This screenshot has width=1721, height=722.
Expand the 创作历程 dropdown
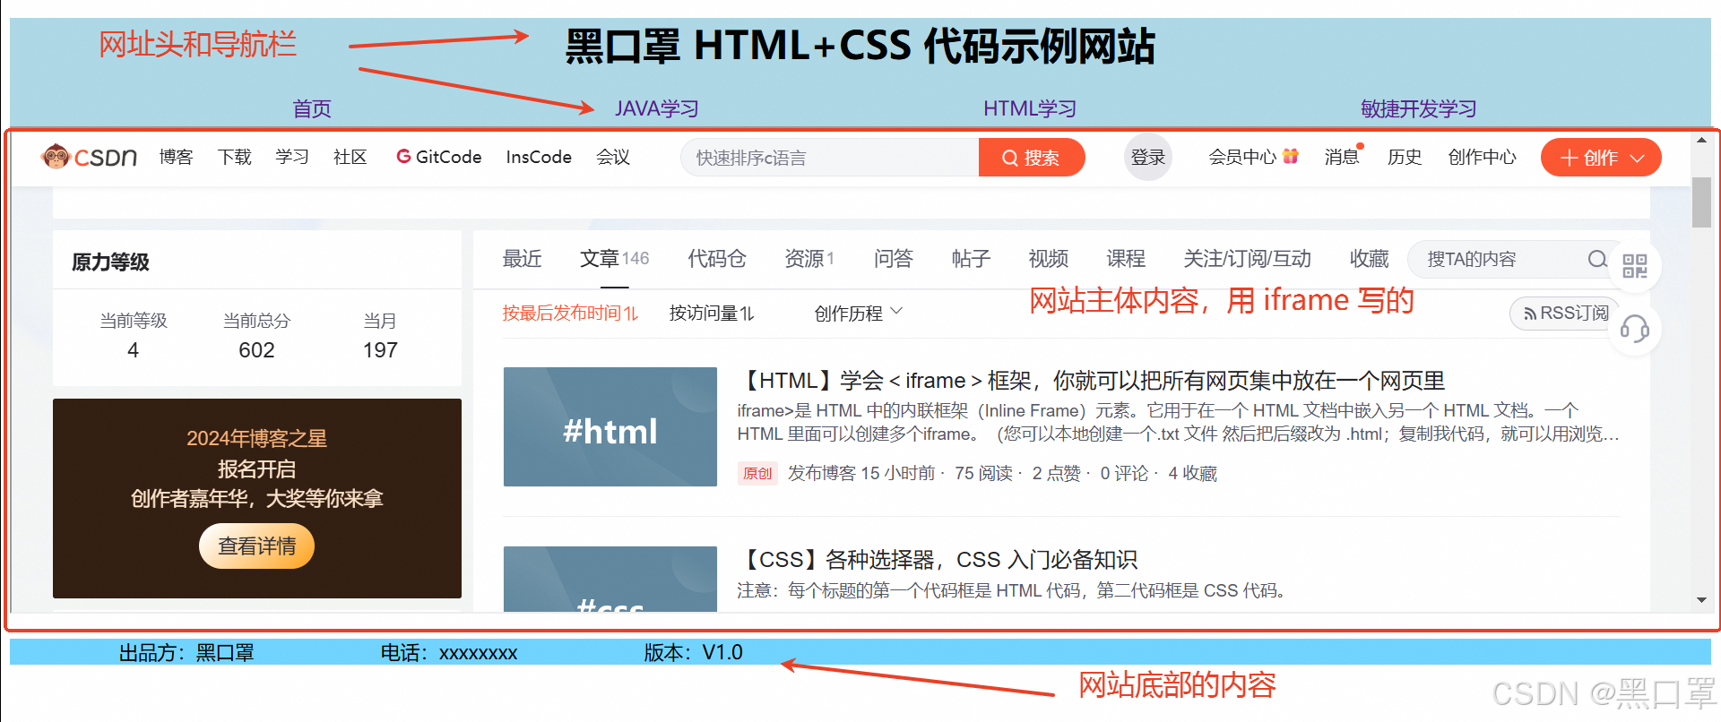point(858,313)
